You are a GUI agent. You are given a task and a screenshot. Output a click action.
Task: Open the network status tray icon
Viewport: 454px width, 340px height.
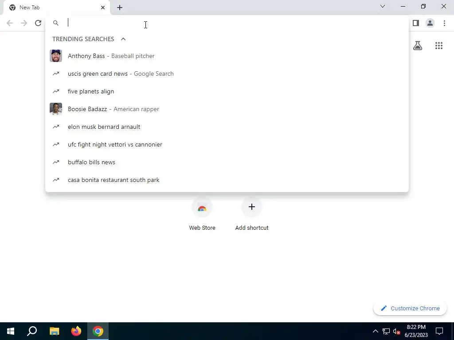coord(386,331)
